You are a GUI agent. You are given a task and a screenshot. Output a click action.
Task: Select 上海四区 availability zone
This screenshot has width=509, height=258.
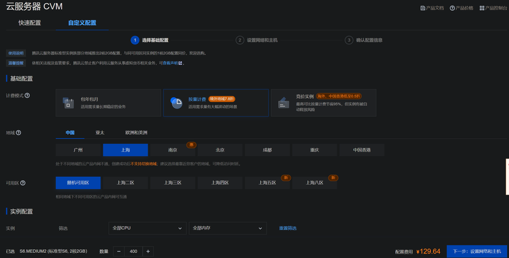[220, 183]
